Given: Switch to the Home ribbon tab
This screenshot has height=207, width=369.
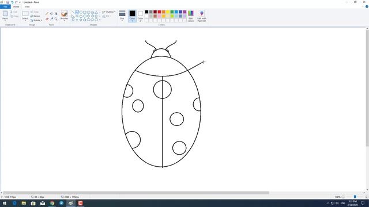Looking at the screenshot, I should (16, 6).
